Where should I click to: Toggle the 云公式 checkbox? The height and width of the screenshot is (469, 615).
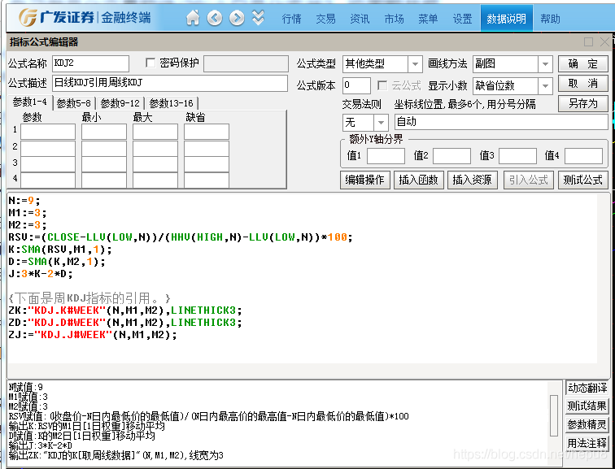click(382, 85)
